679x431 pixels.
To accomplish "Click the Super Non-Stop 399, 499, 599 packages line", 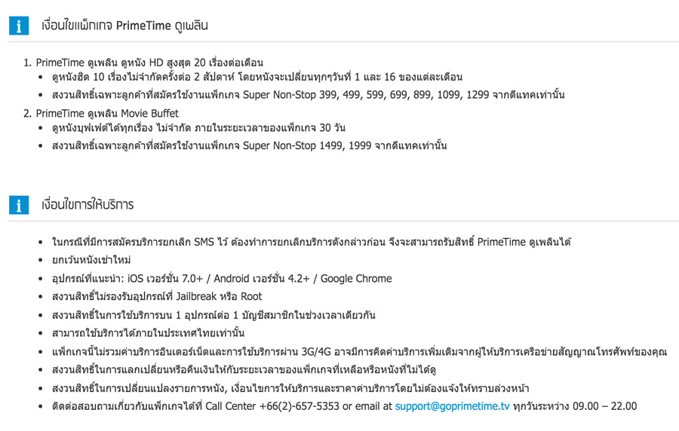I will click(x=308, y=95).
